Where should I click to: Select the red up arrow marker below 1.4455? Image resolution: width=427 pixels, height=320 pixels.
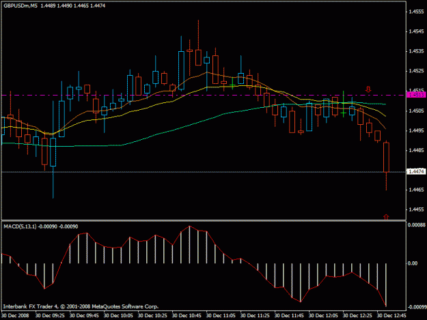[x=386, y=217]
